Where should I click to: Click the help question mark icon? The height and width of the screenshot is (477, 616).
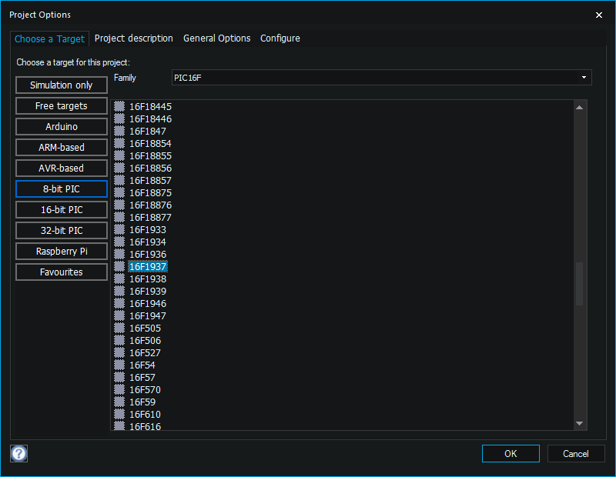(x=18, y=453)
